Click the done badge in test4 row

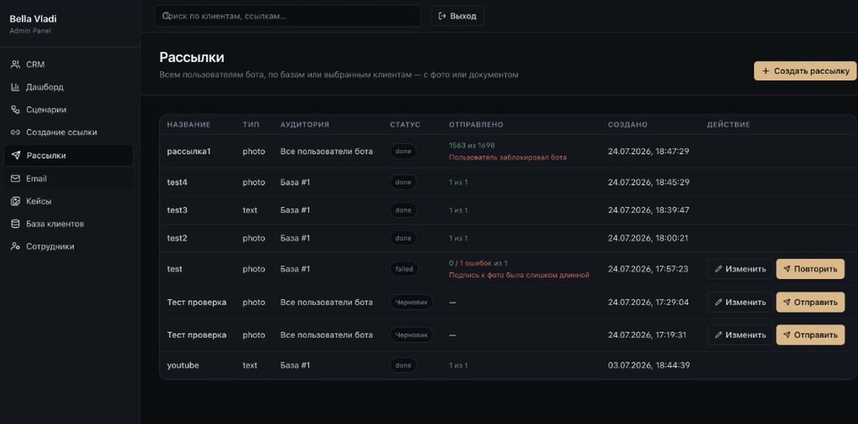(x=403, y=182)
